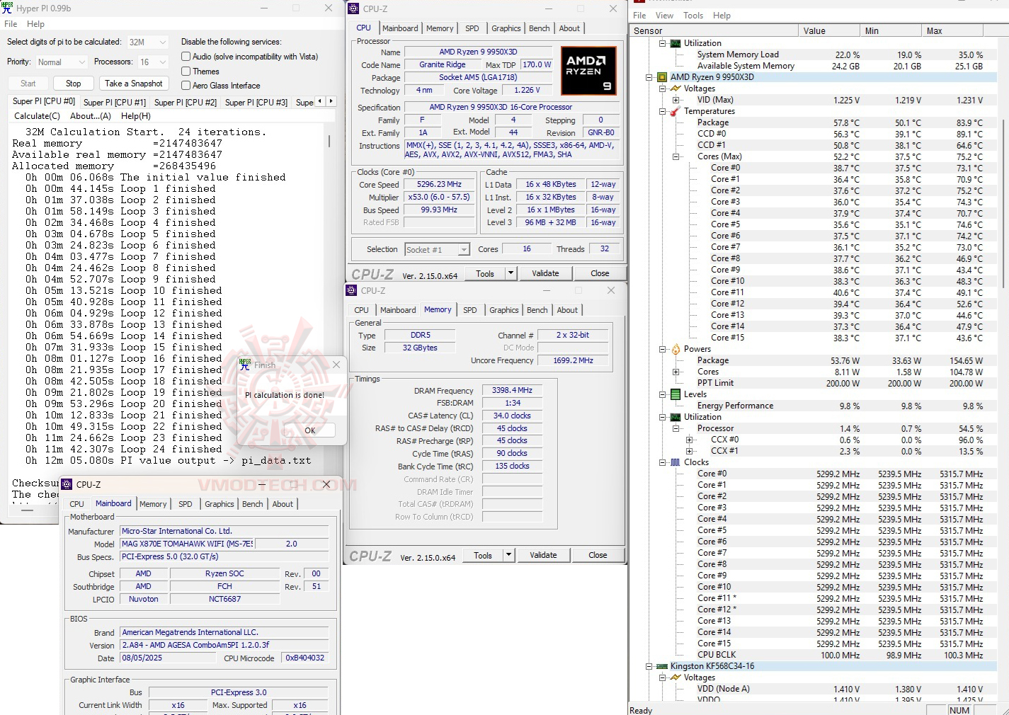Switch to the SPD tab in CPU-Z
This screenshot has height=715, width=1009.
point(472,28)
